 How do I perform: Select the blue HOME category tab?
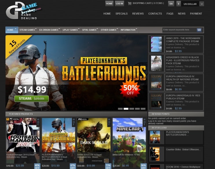coord(12,30)
